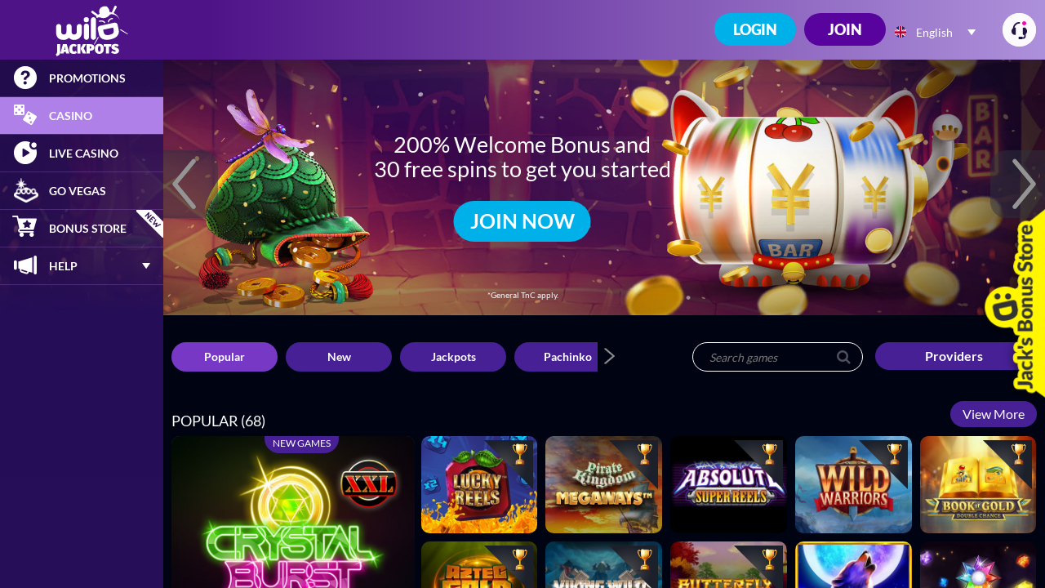Expand the Help menu arrow
The width and height of the screenshot is (1045, 588).
146,265
